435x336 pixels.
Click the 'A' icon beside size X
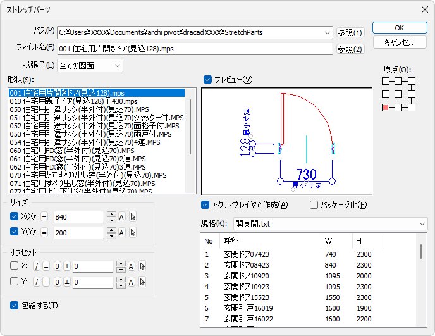(122, 217)
